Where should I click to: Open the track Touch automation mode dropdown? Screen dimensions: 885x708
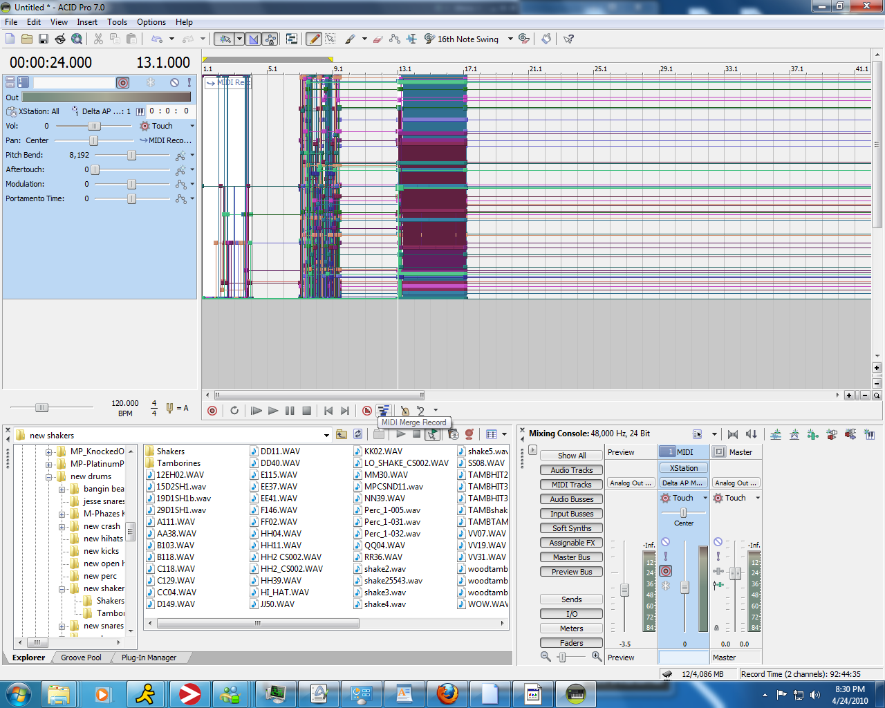point(192,126)
